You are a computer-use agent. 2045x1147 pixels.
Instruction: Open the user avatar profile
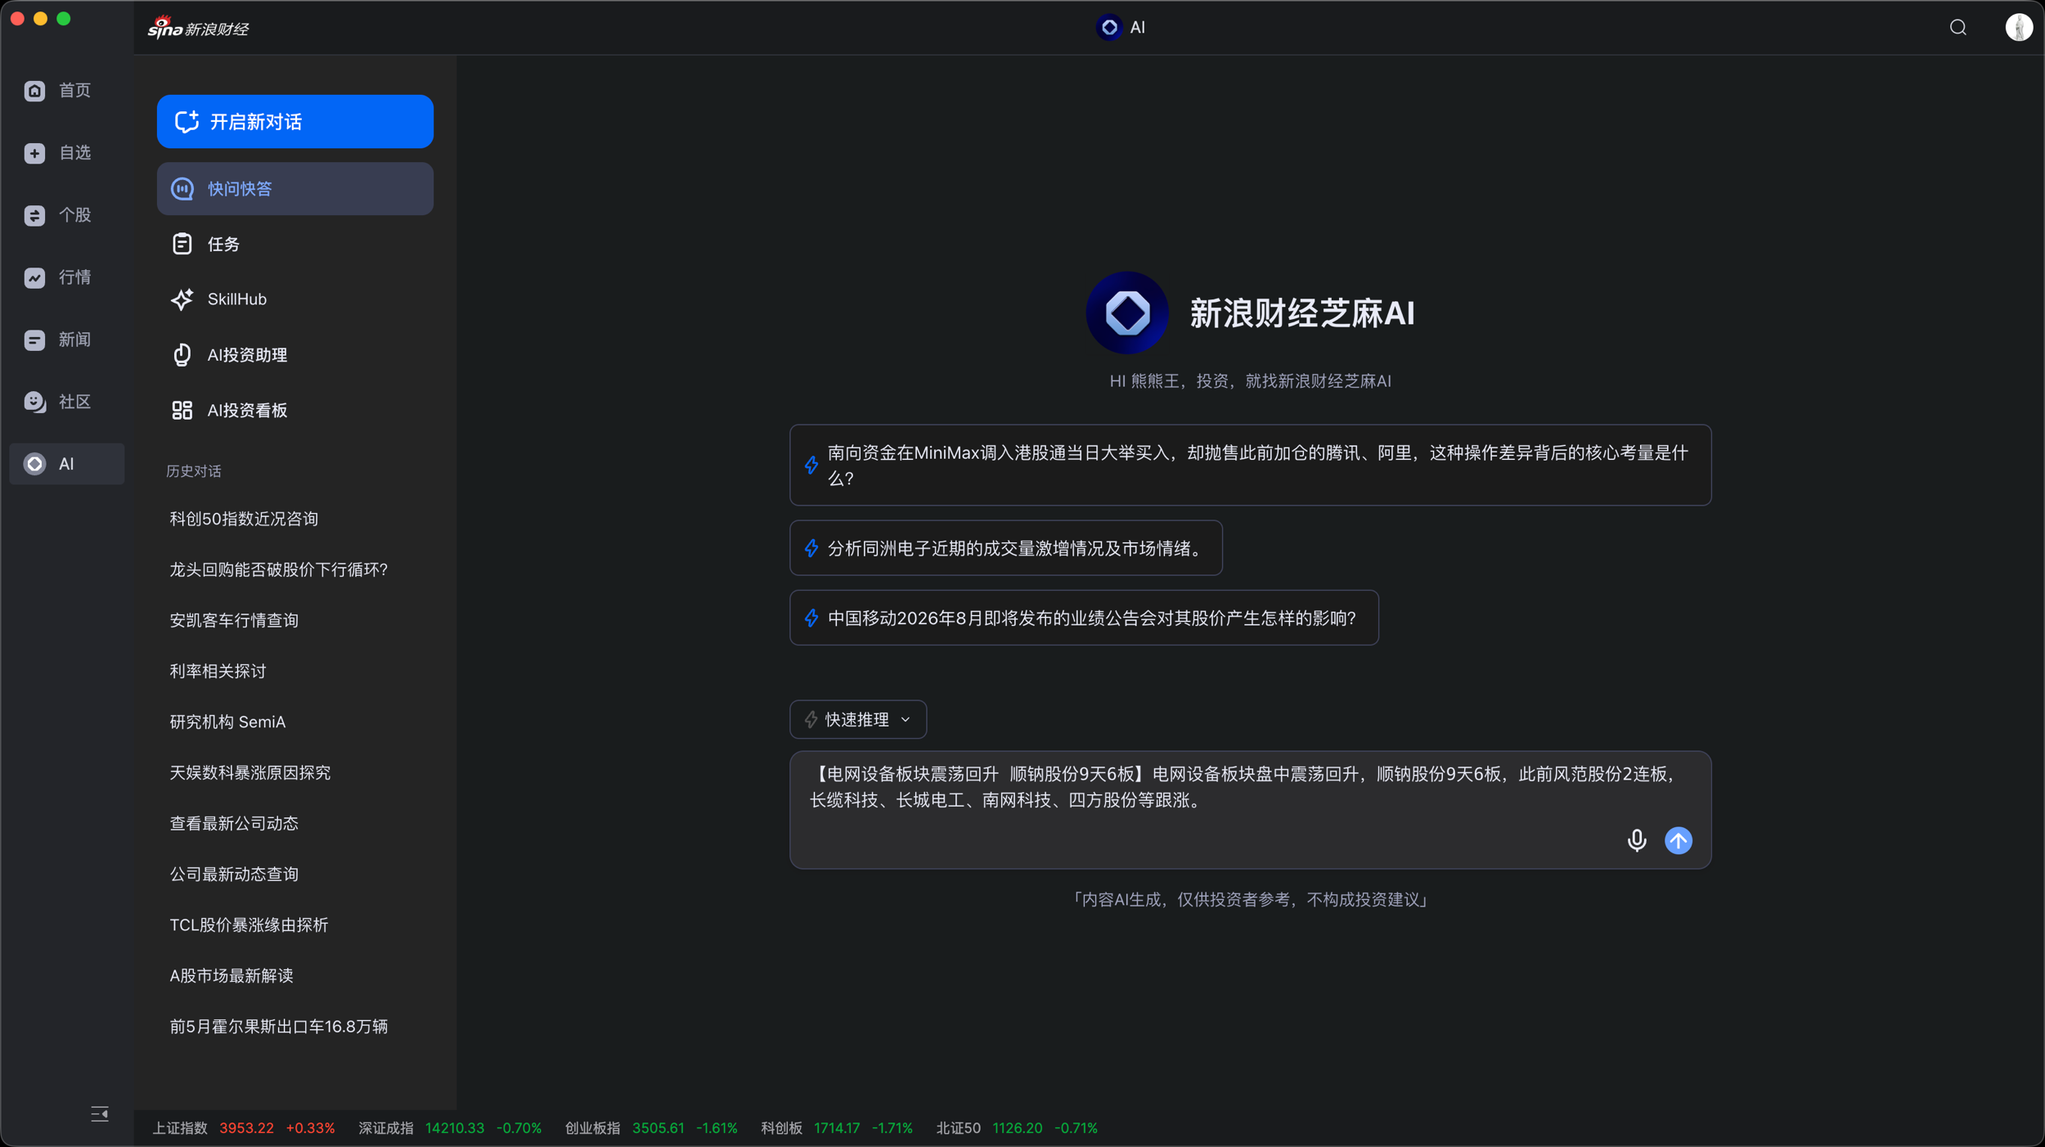(2018, 28)
